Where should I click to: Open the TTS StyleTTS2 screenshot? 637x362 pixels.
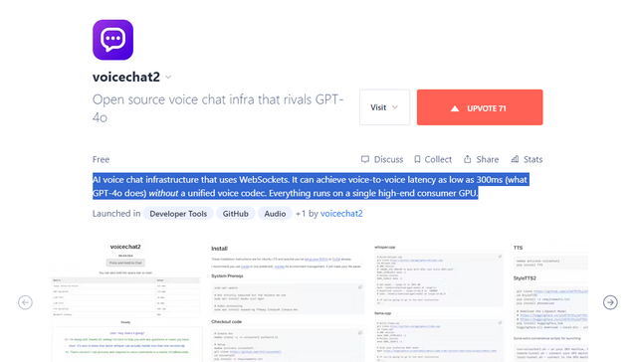click(550, 302)
